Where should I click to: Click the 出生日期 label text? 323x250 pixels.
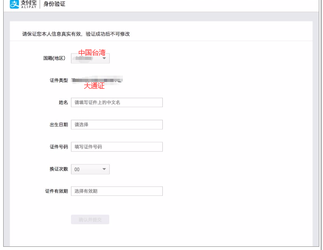point(58,124)
